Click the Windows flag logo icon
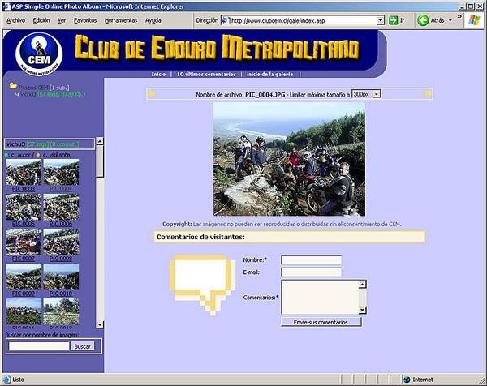This screenshot has width=487, height=386. [474, 20]
